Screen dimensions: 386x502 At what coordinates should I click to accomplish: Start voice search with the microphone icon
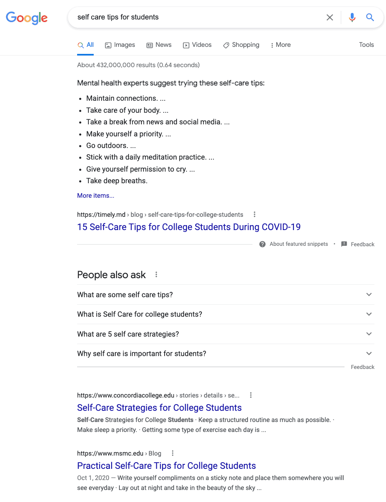352,17
